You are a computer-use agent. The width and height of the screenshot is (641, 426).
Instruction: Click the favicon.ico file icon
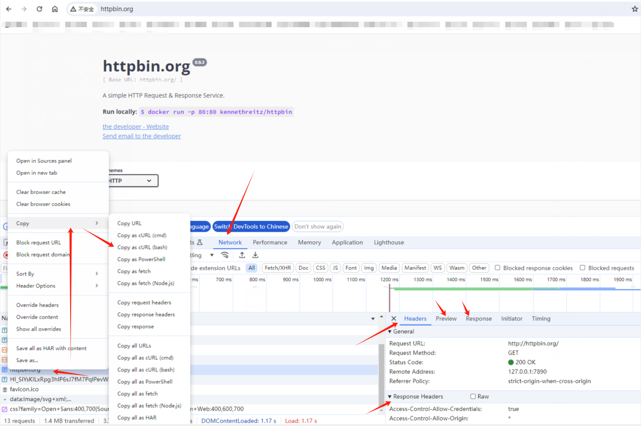click(x=5, y=389)
